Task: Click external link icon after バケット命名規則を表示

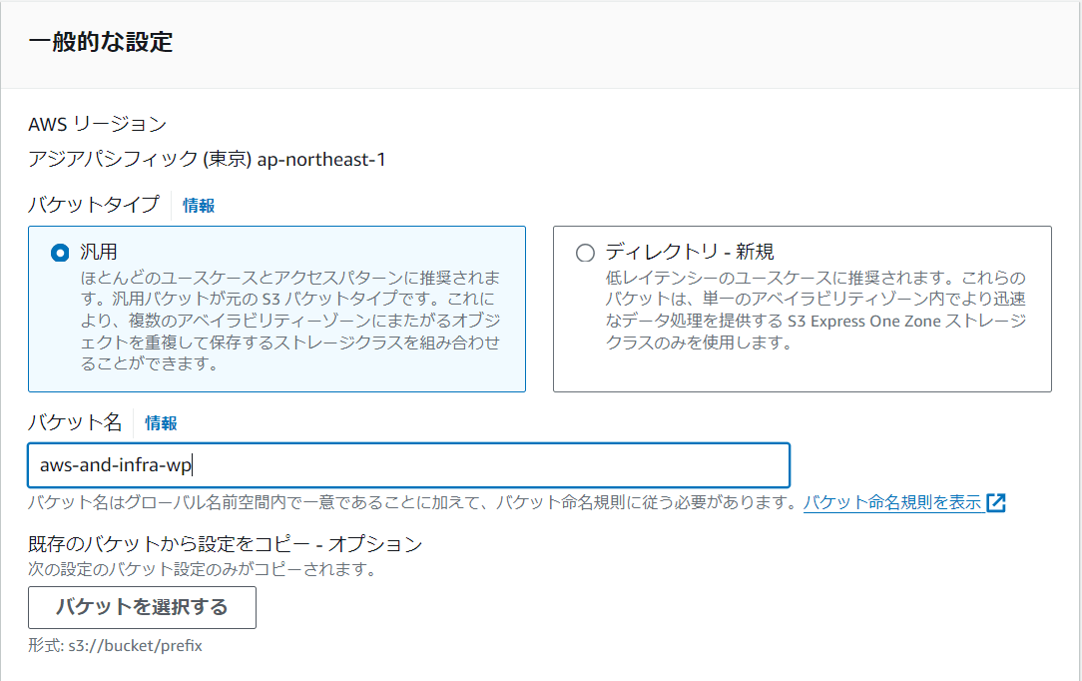Action: (996, 503)
